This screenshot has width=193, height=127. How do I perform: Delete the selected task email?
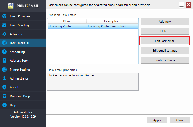point(165,31)
